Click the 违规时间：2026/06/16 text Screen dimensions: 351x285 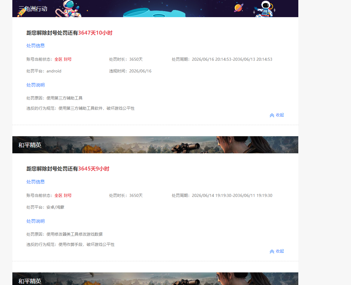point(130,71)
